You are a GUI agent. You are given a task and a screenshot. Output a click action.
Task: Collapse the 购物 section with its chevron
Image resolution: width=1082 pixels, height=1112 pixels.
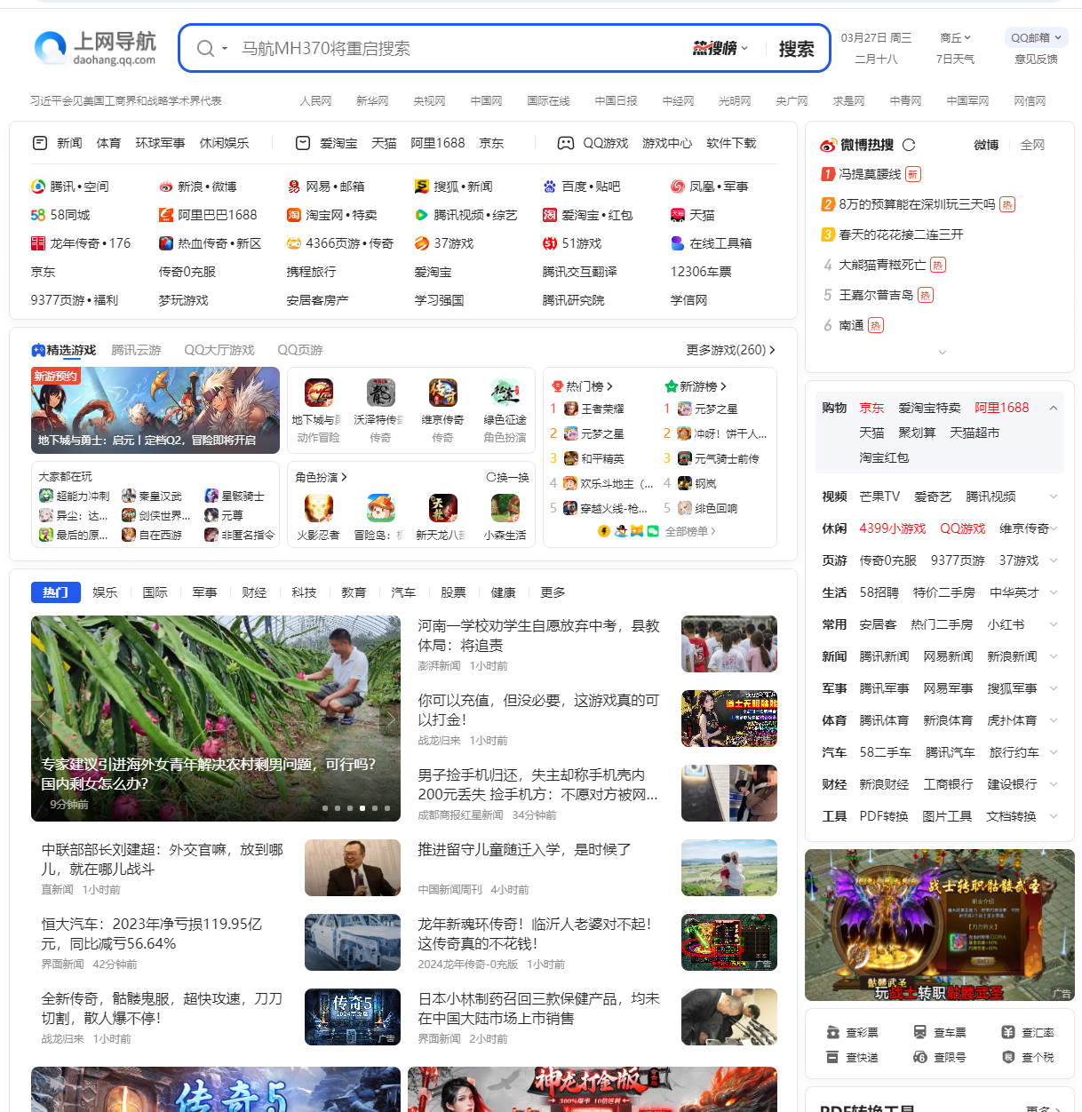coord(1054,407)
